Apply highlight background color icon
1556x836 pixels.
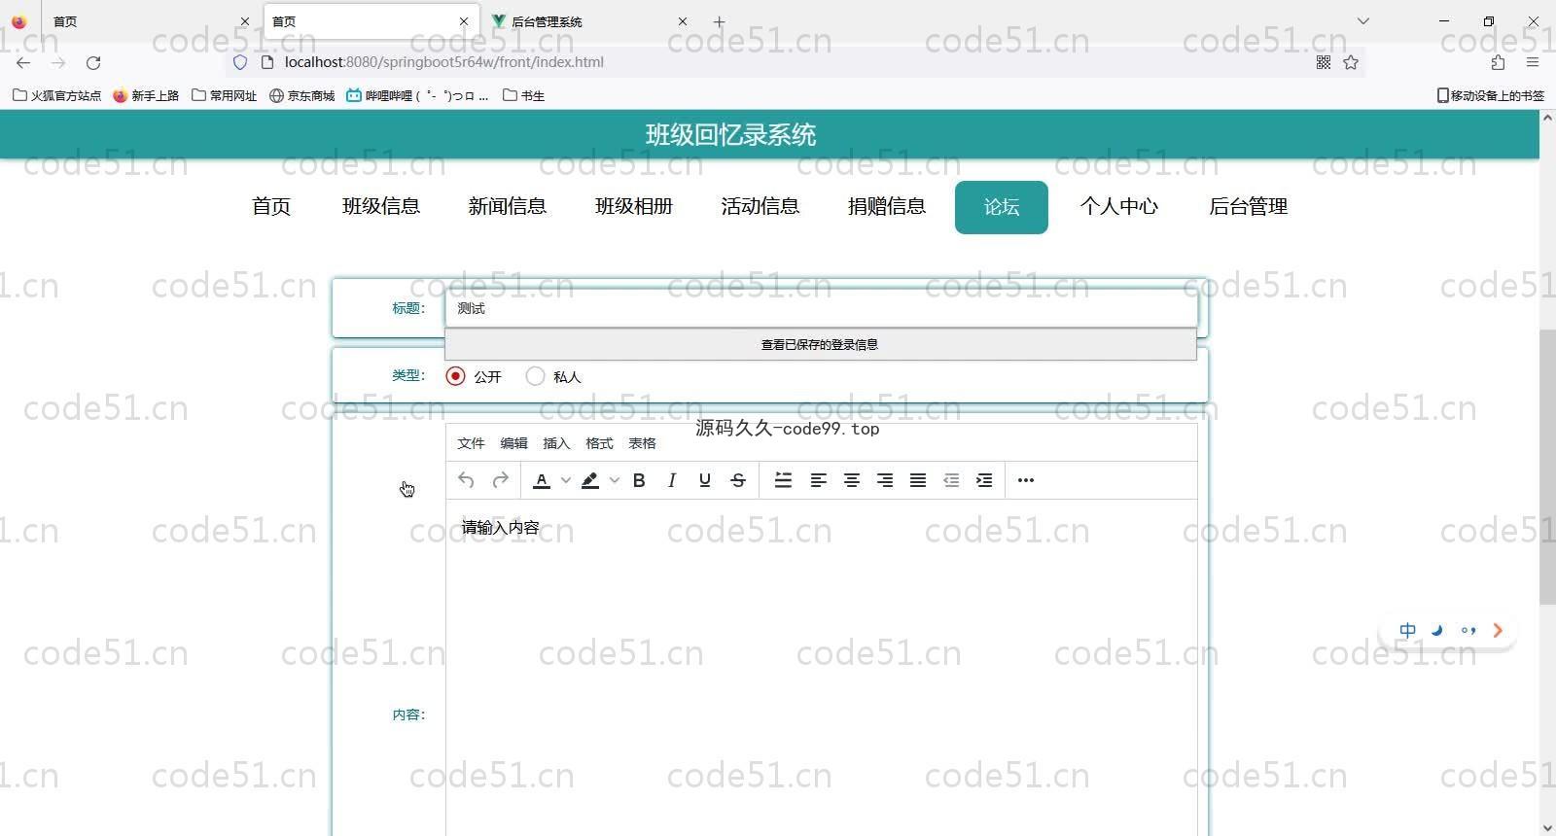(590, 480)
